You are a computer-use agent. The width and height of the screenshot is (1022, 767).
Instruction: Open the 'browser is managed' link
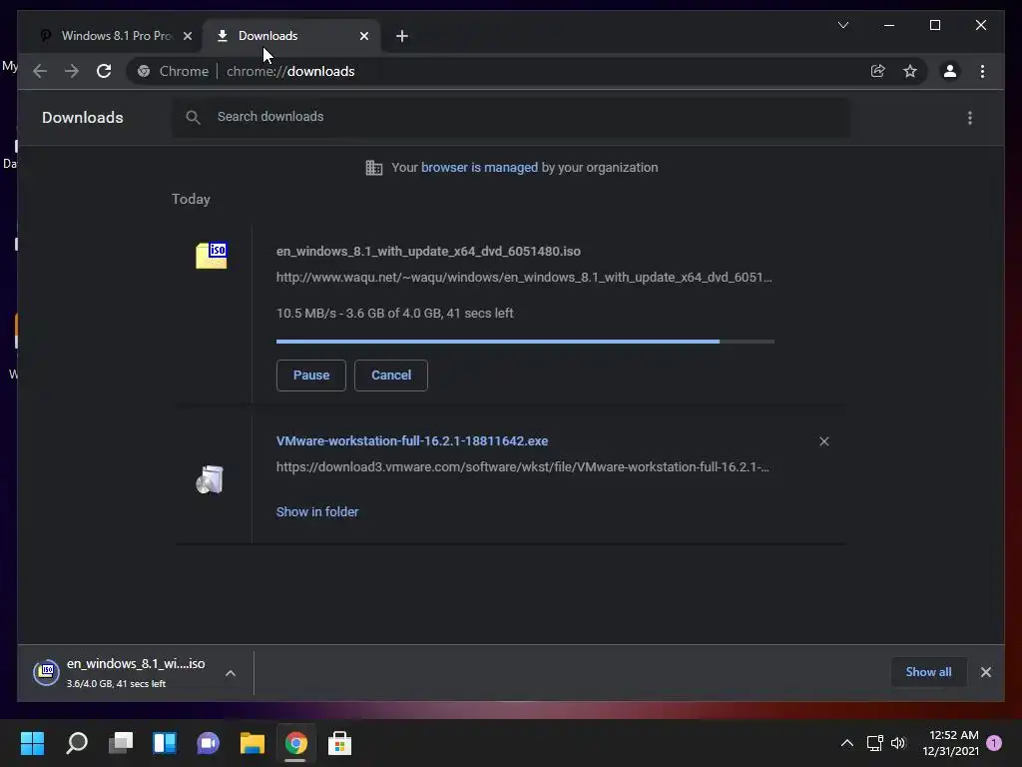click(x=479, y=168)
